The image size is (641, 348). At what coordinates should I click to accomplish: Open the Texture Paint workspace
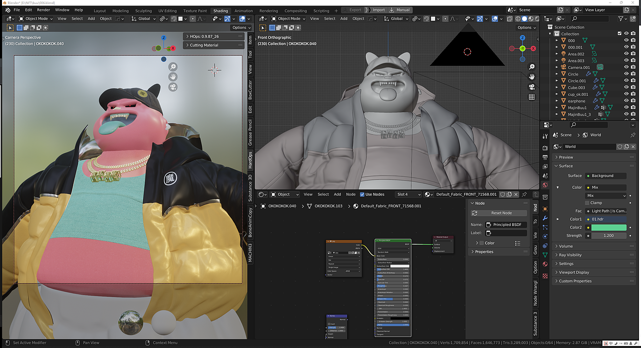(x=195, y=10)
